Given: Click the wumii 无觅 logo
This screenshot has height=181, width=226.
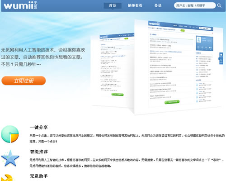Looking at the screenshot, I should pos(20,5).
